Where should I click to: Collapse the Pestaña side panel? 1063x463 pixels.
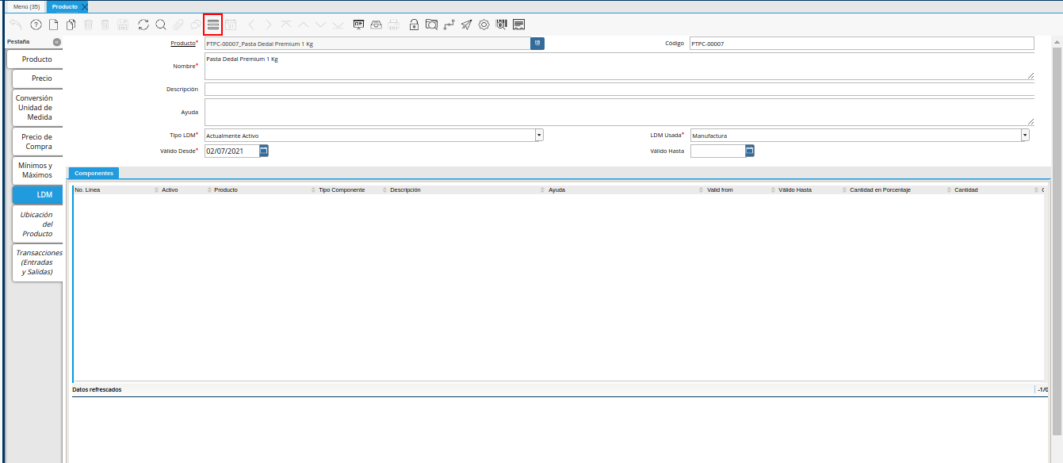(x=57, y=41)
